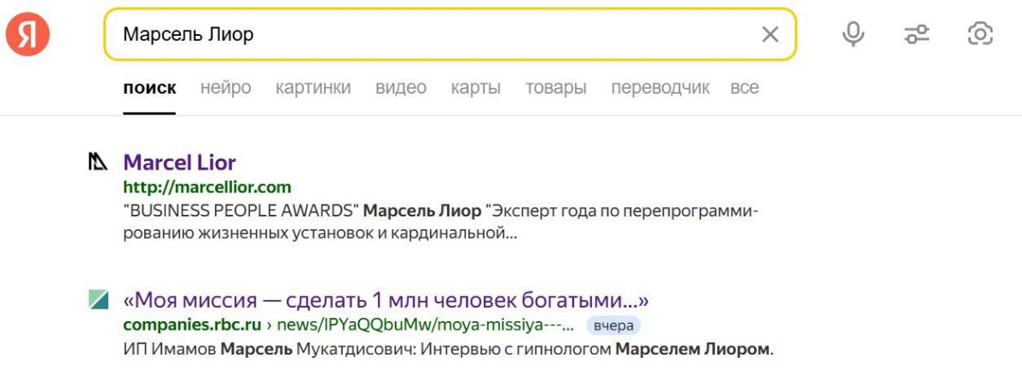Click the marcellior.com site favicon

point(98,162)
